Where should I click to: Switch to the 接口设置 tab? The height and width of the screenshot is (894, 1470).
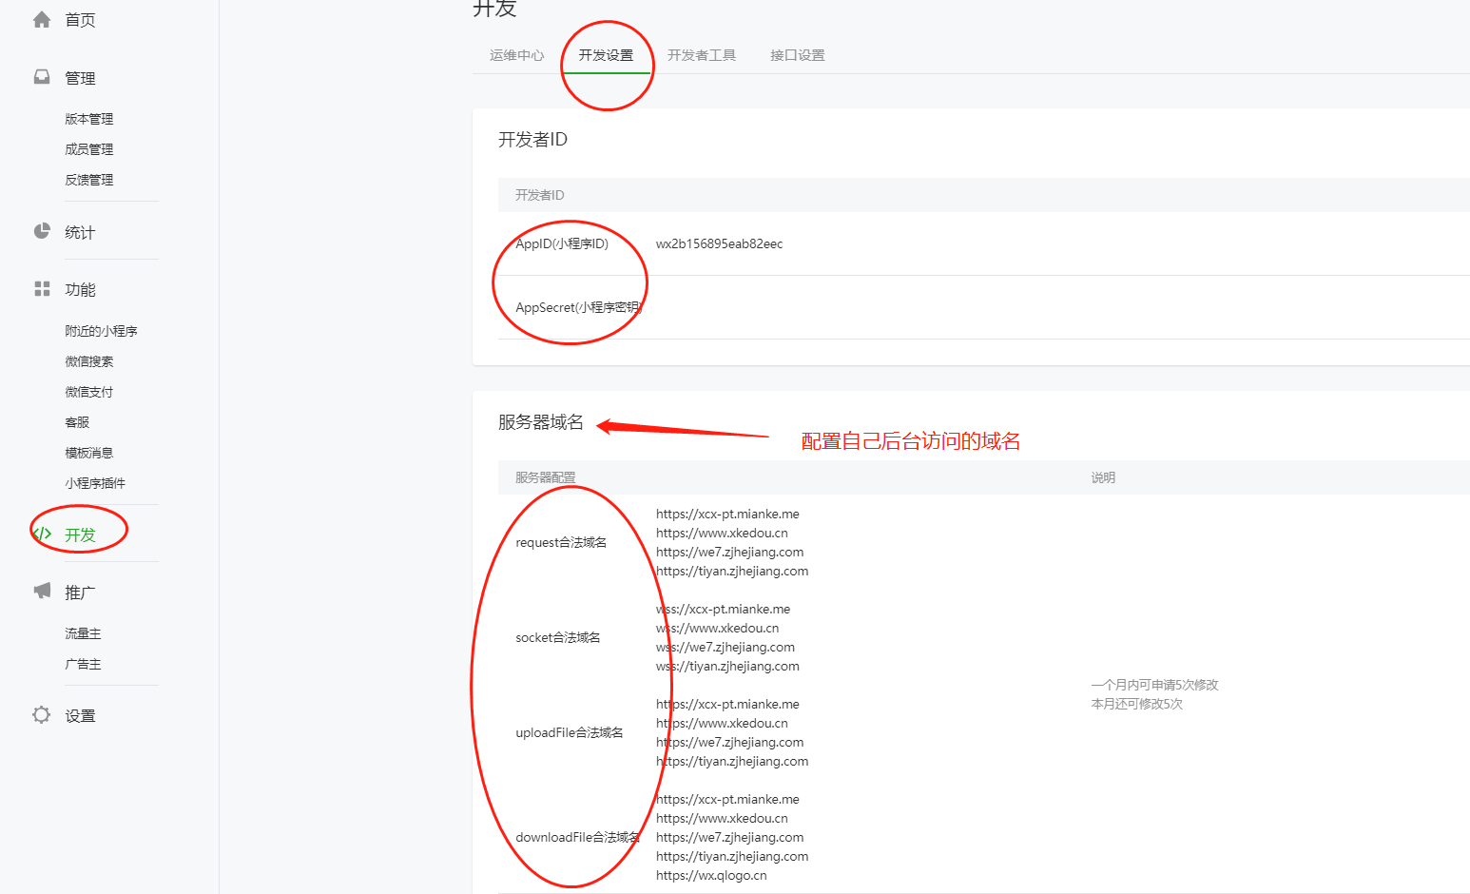click(797, 55)
